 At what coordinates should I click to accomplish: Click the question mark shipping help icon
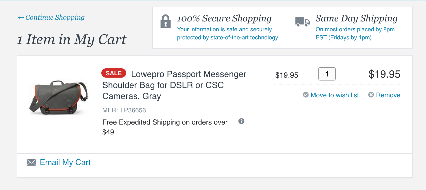coord(241,121)
